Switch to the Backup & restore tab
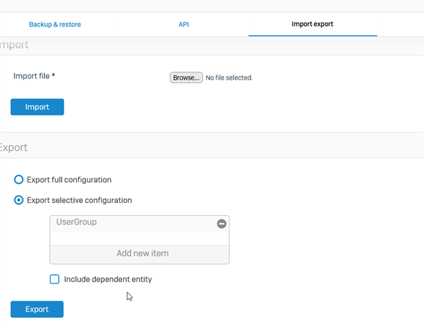The height and width of the screenshot is (328, 424). pos(55,25)
